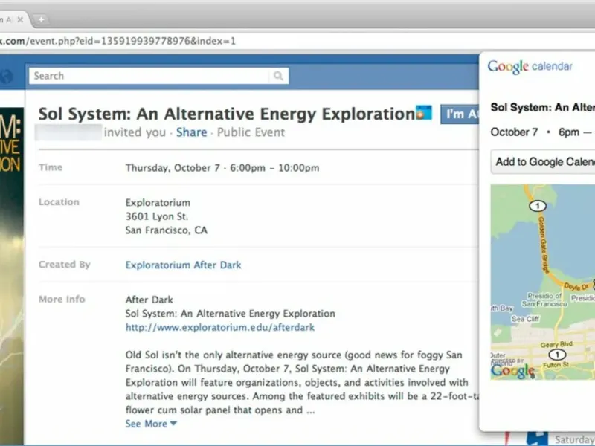Click the small icon after the event title

tap(424, 113)
